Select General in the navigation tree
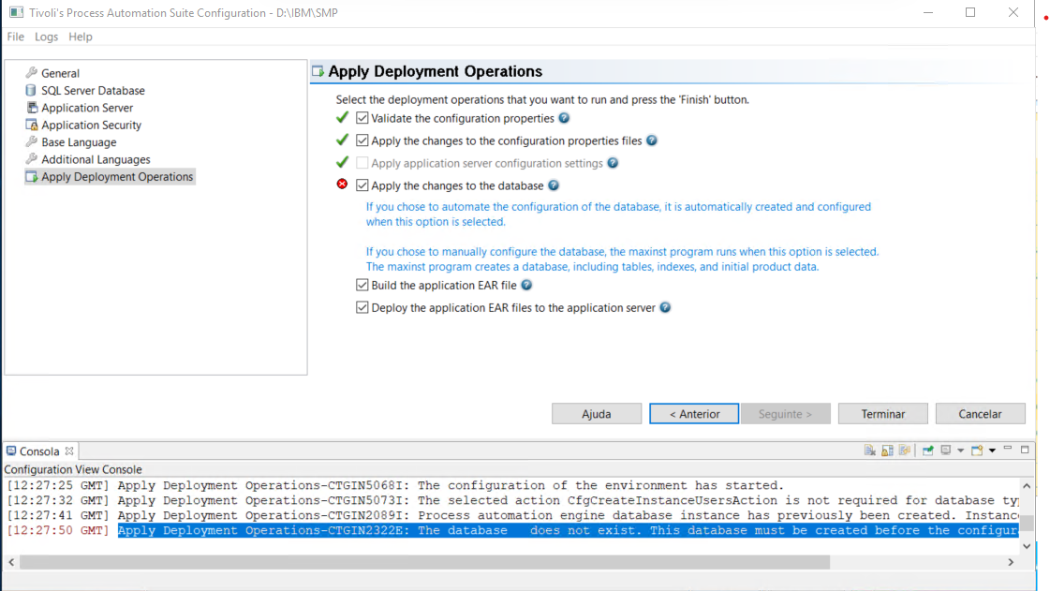Viewport: 1050px width, 591px height. coord(60,73)
